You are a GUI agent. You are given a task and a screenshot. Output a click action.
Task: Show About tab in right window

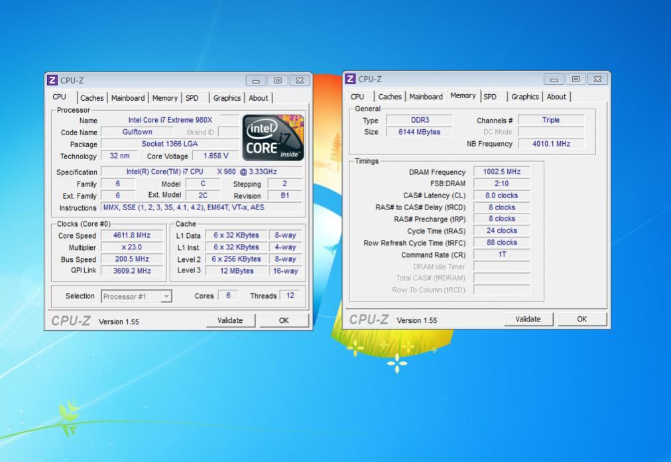coord(556,97)
